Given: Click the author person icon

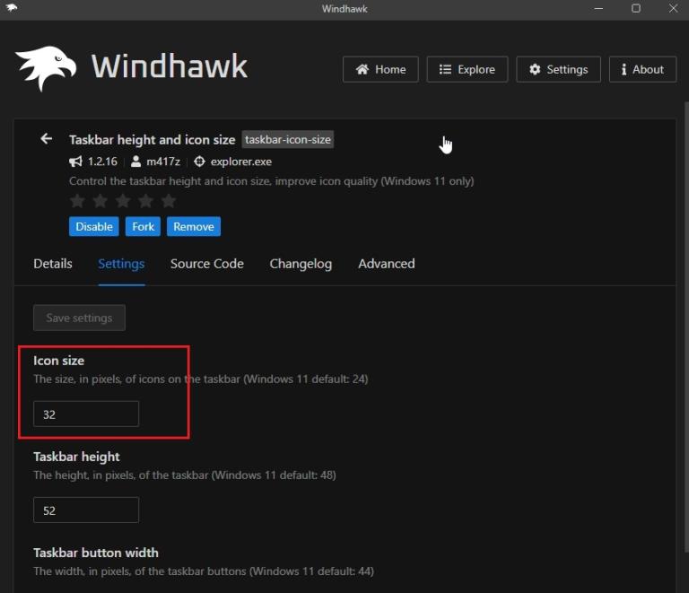Looking at the screenshot, I should (135, 162).
